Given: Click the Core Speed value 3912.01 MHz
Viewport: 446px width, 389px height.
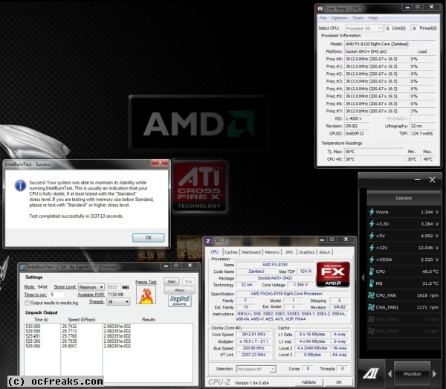Looking at the screenshot, I should coord(253,334).
